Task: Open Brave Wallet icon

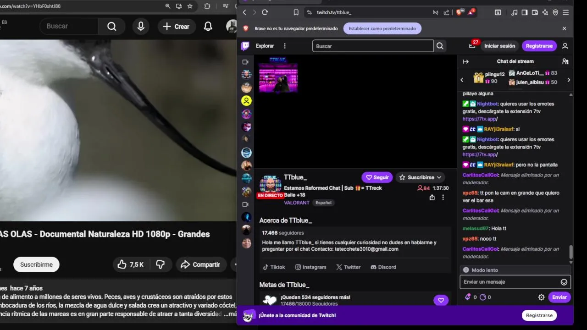Action: [535, 12]
